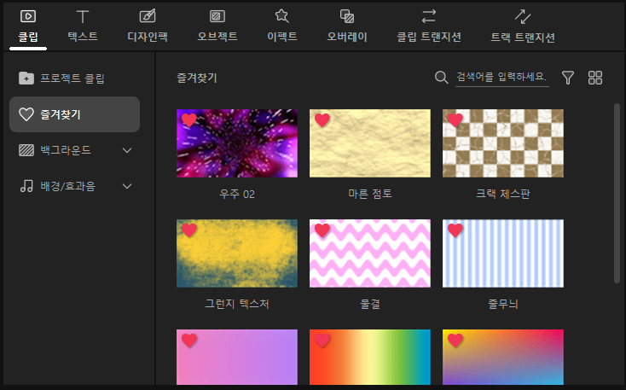The image size is (626, 390).
Task: Click the search input field
Action: 501,78
